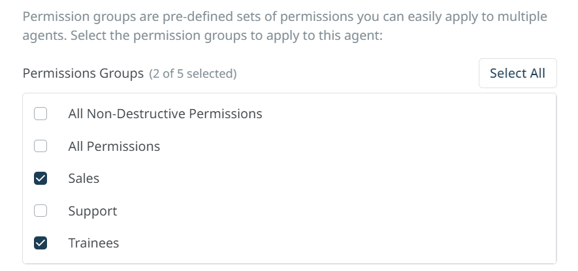Click the All Permissions label text

[x=114, y=146]
